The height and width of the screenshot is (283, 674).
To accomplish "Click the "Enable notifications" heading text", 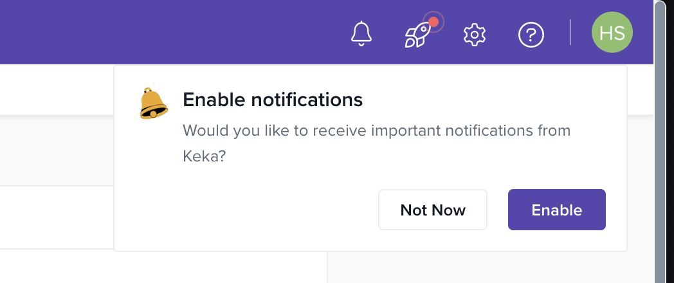I will 273,100.
